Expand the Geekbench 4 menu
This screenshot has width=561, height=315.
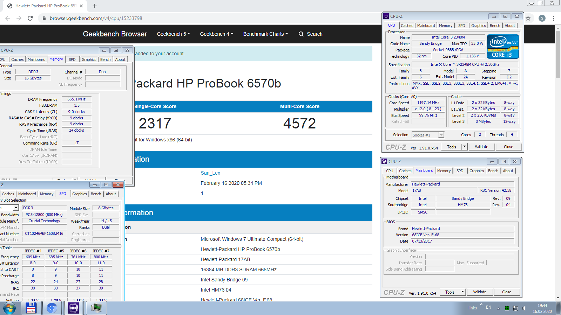(217, 34)
